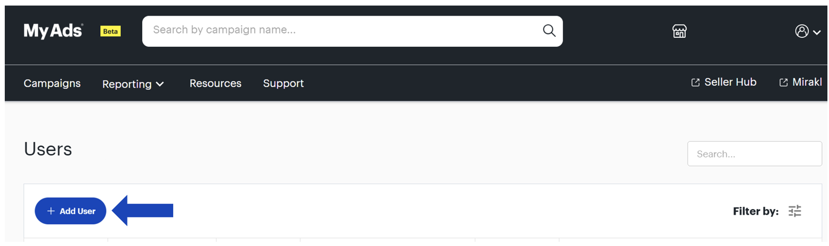Expand the account menu chevron
Viewport: 829px width, 246px height.
(817, 33)
